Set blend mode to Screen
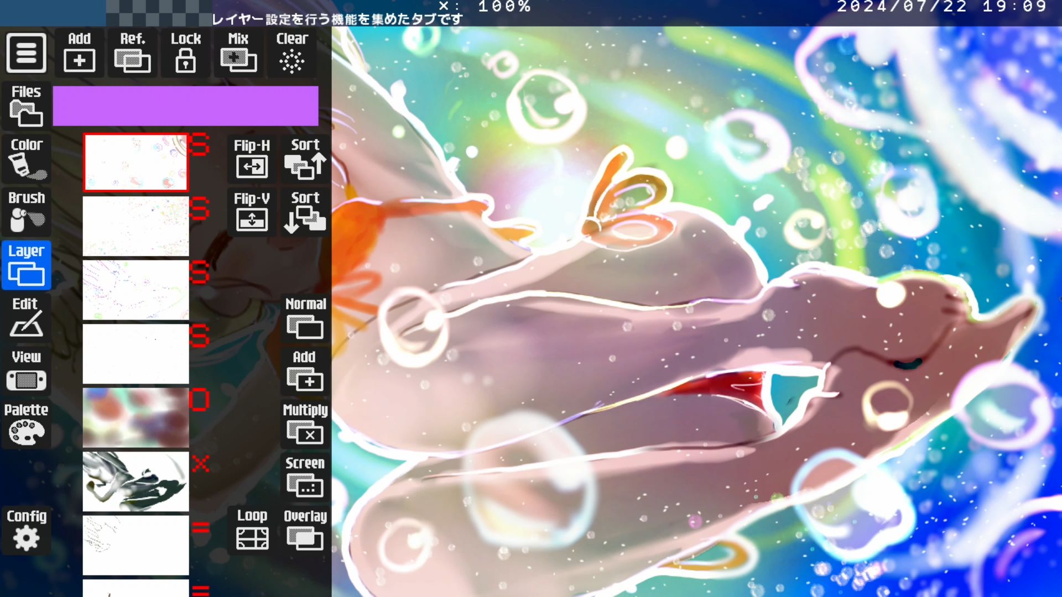1062x597 pixels. [x=305, y=477]
